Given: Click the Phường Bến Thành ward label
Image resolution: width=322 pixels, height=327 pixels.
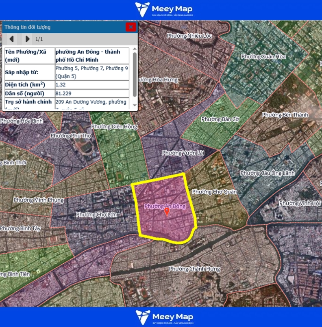Looking at the screenshot, I should coord(285,115).
